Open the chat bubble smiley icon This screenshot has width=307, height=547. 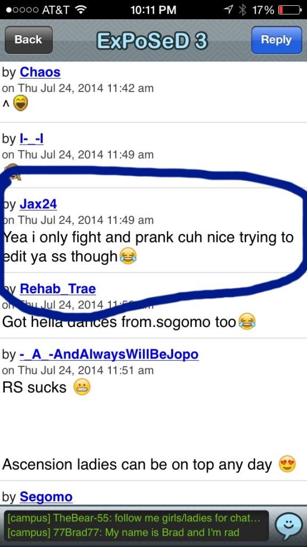click(288, 525)
